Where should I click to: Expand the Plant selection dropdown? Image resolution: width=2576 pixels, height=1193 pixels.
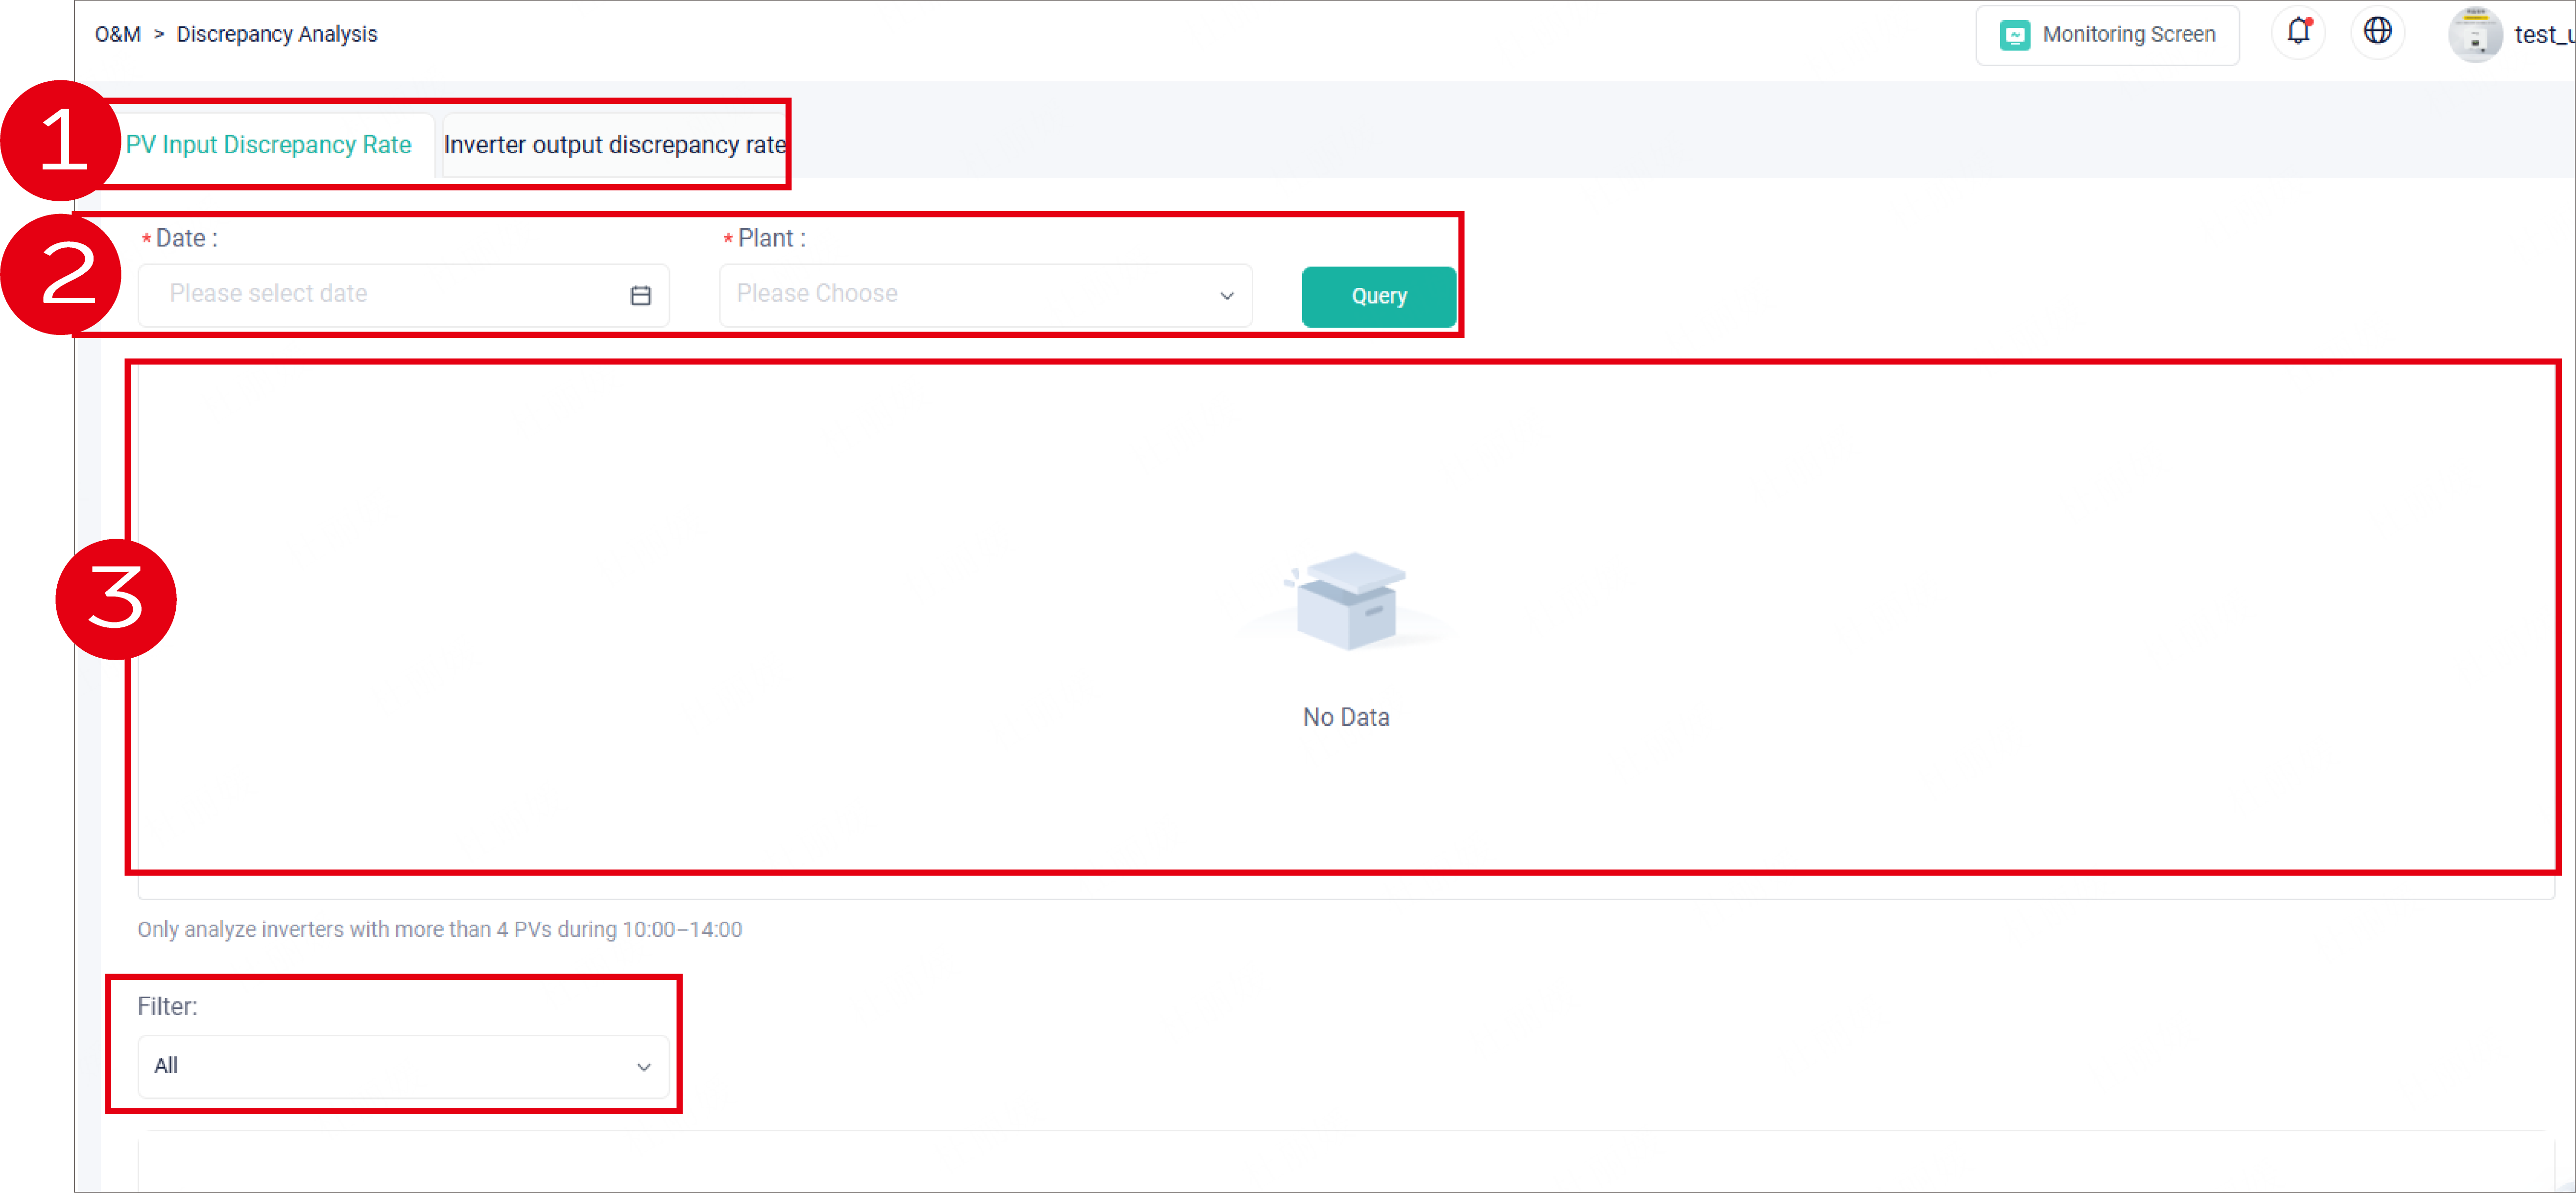click(x=985, y=294)
